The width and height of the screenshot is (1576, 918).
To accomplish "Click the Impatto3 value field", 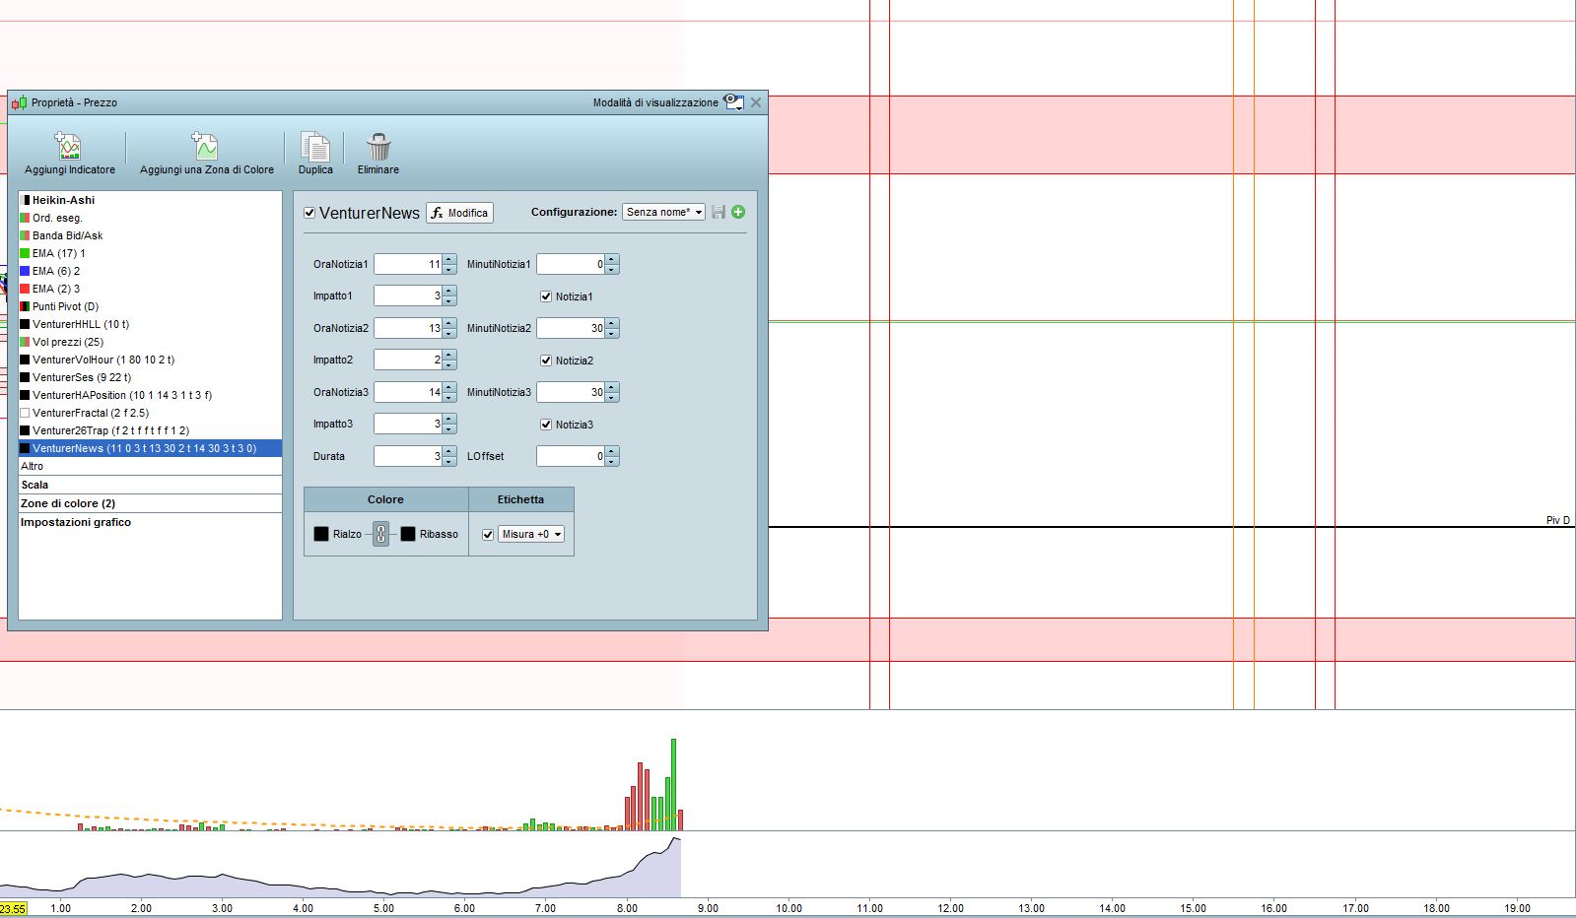I will coord(408,424).
